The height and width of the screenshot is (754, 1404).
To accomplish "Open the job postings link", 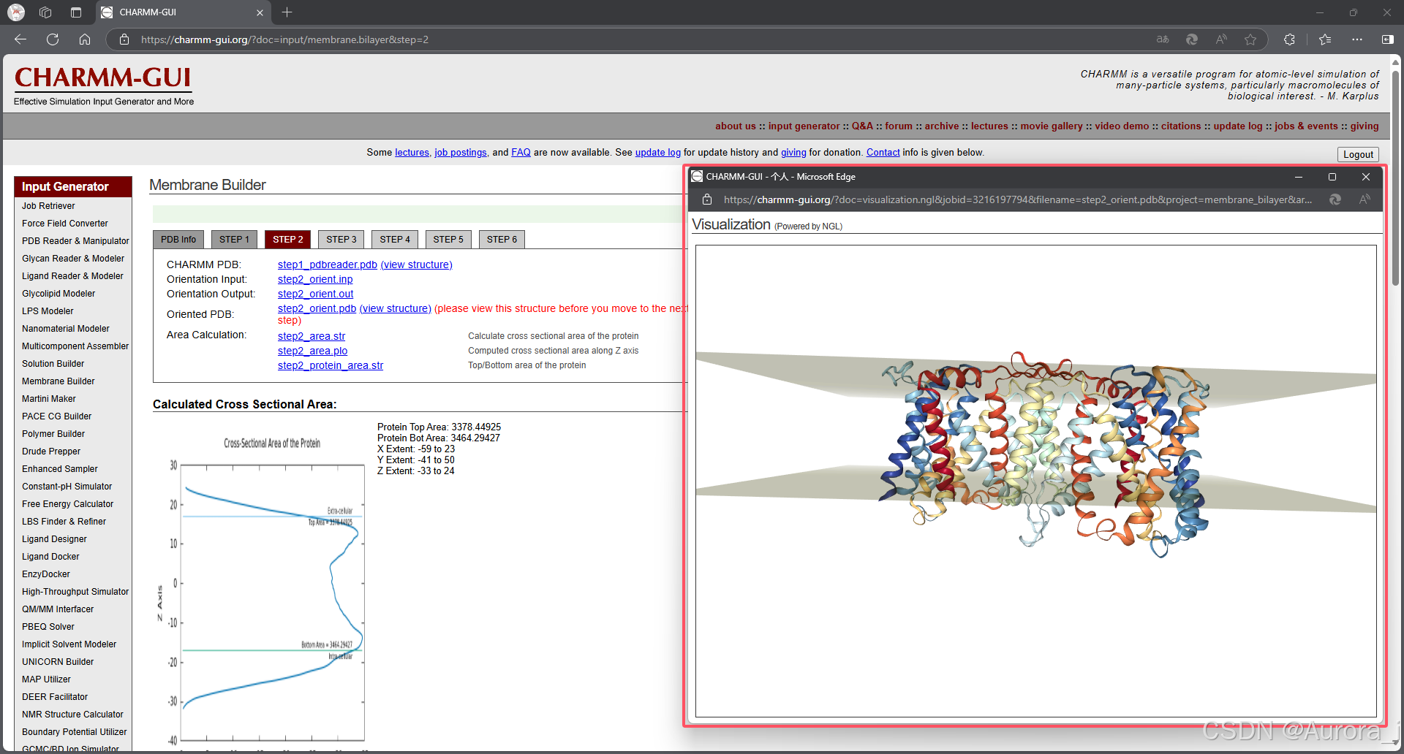I will tap(461, 153).
